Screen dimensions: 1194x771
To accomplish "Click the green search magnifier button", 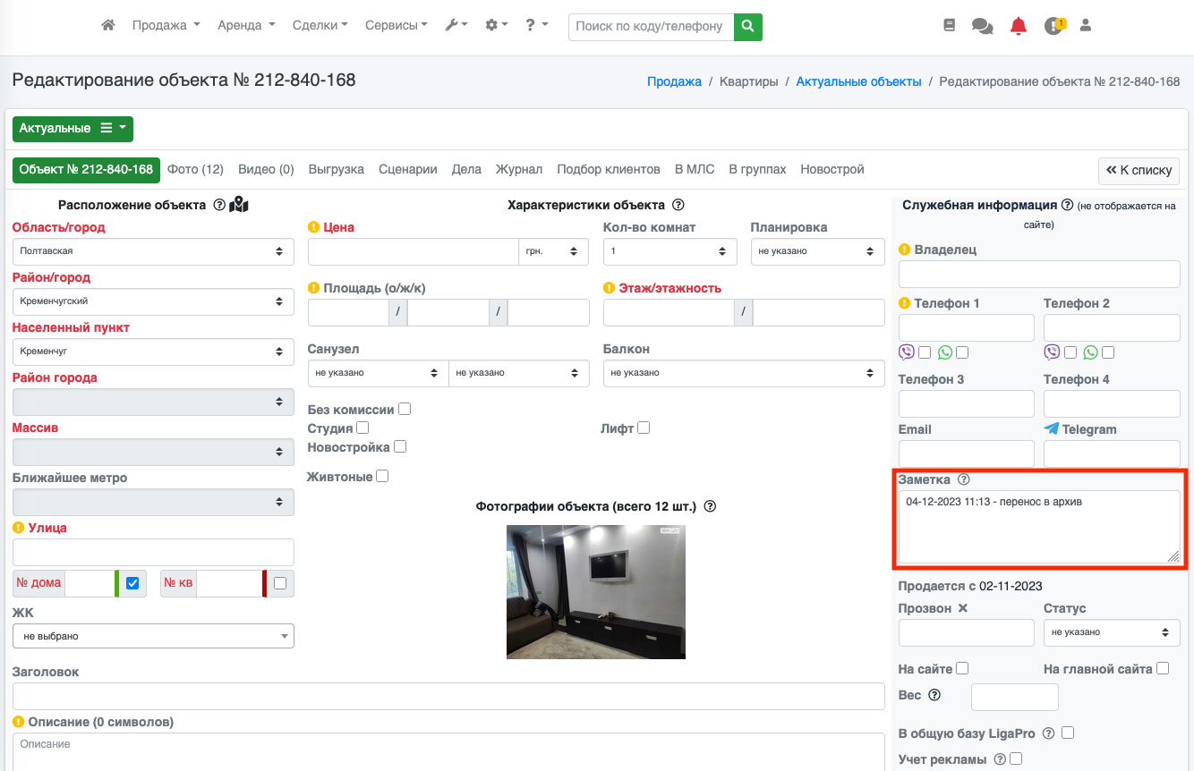I will [x=747, y=27].
